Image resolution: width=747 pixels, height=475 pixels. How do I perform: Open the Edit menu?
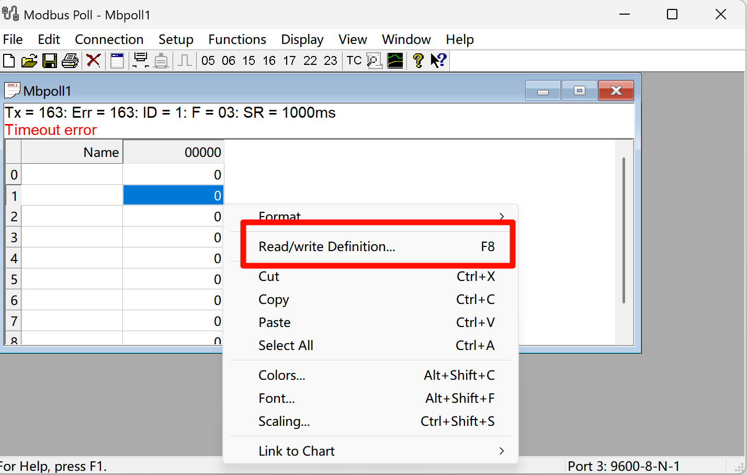pyautogui.click(x=49, y=39)
